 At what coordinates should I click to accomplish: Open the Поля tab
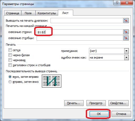point(28,13)
